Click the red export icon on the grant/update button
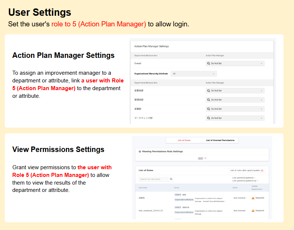294x230 pixels. [x=262, y=170]
